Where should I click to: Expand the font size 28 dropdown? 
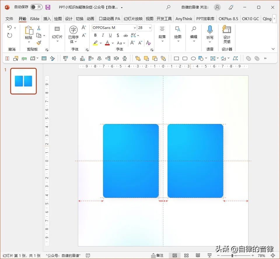point(150,28)
